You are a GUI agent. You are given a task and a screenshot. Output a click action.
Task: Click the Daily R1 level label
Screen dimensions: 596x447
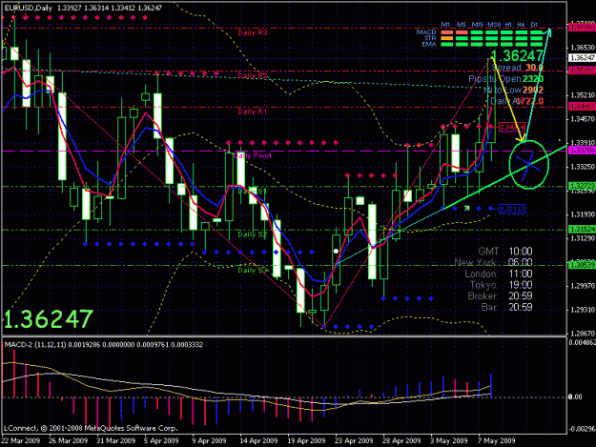(253, 112)
